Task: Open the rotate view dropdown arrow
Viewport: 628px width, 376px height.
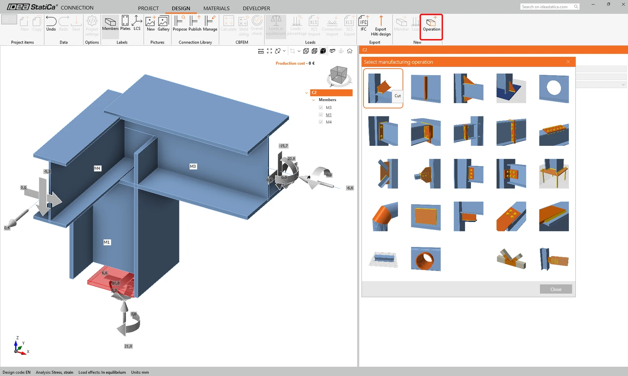Action: pos(284,51)
